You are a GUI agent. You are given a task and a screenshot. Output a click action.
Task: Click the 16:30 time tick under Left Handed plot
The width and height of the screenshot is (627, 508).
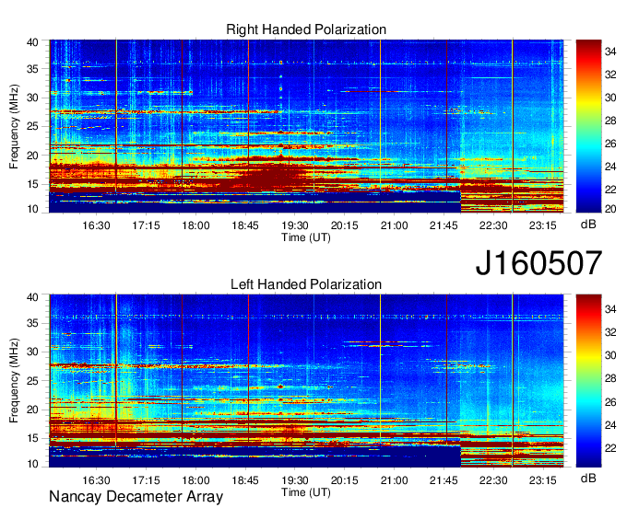point(97,480)
